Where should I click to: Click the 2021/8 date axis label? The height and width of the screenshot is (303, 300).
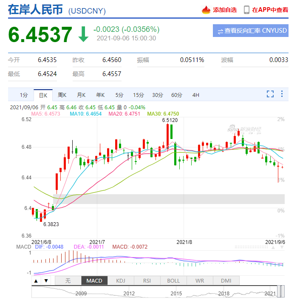coord(184,242)
